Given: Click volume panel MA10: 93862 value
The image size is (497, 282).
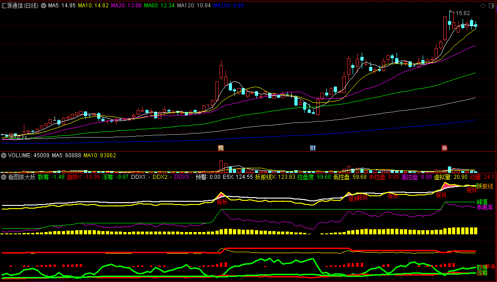Looking at the screenshot, I should click(99, 155).
